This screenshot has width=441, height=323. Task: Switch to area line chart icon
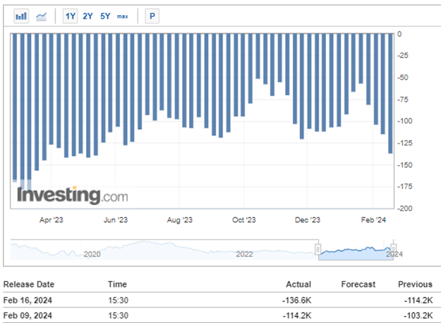tap(41, 16)
